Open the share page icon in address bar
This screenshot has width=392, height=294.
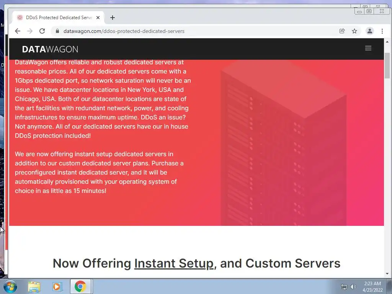342,31
